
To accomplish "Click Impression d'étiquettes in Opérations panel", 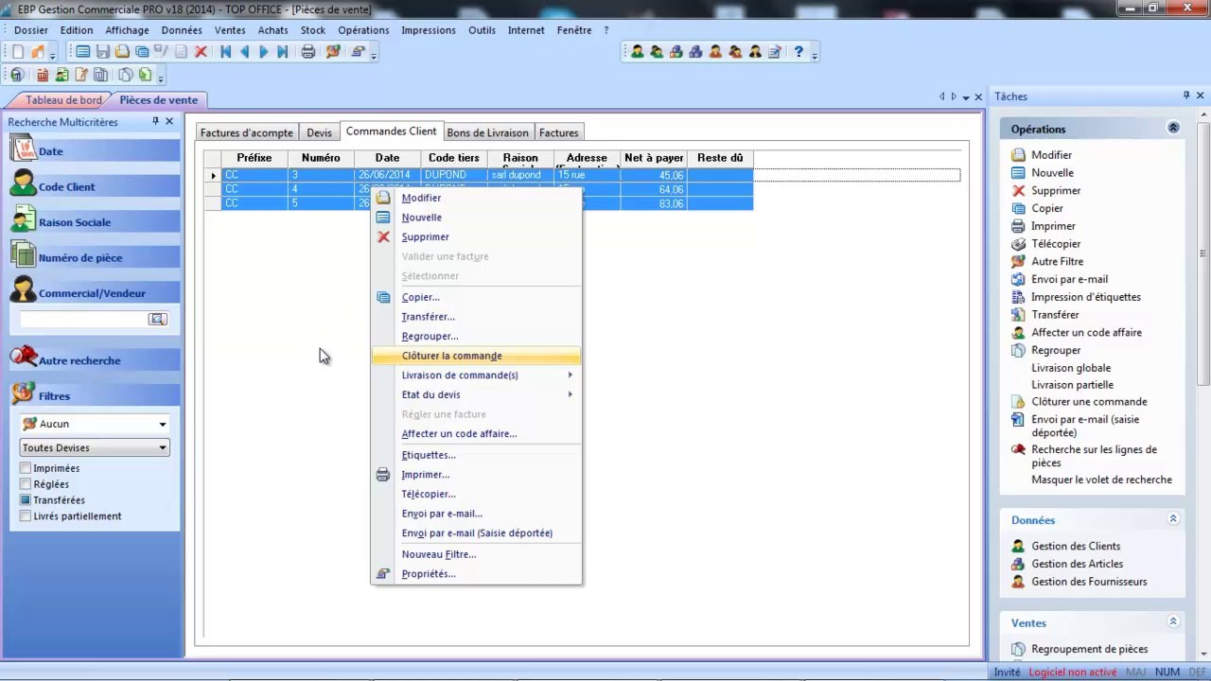I will click(x=1086, y=297).
